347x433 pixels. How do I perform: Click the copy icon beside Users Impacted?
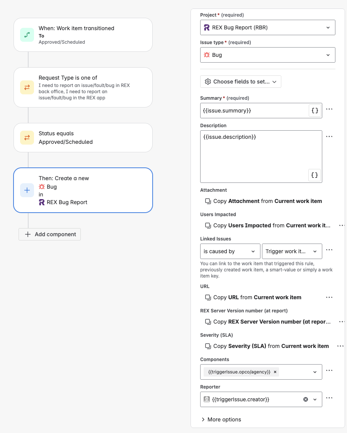point(208,226)
